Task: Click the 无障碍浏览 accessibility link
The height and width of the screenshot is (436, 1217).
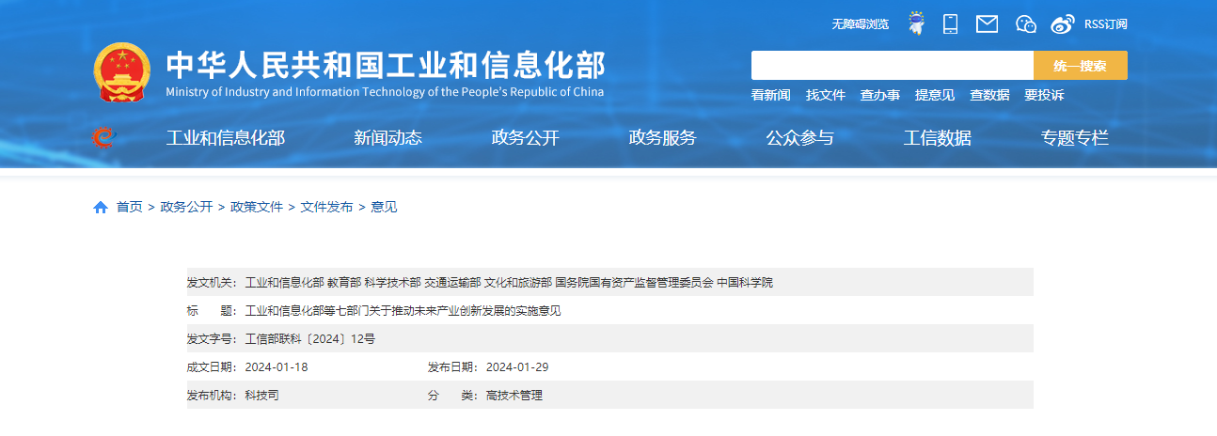Action: [860, 24]
